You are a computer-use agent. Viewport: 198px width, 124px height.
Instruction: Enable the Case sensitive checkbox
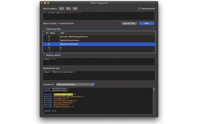[x=139, y=9]
